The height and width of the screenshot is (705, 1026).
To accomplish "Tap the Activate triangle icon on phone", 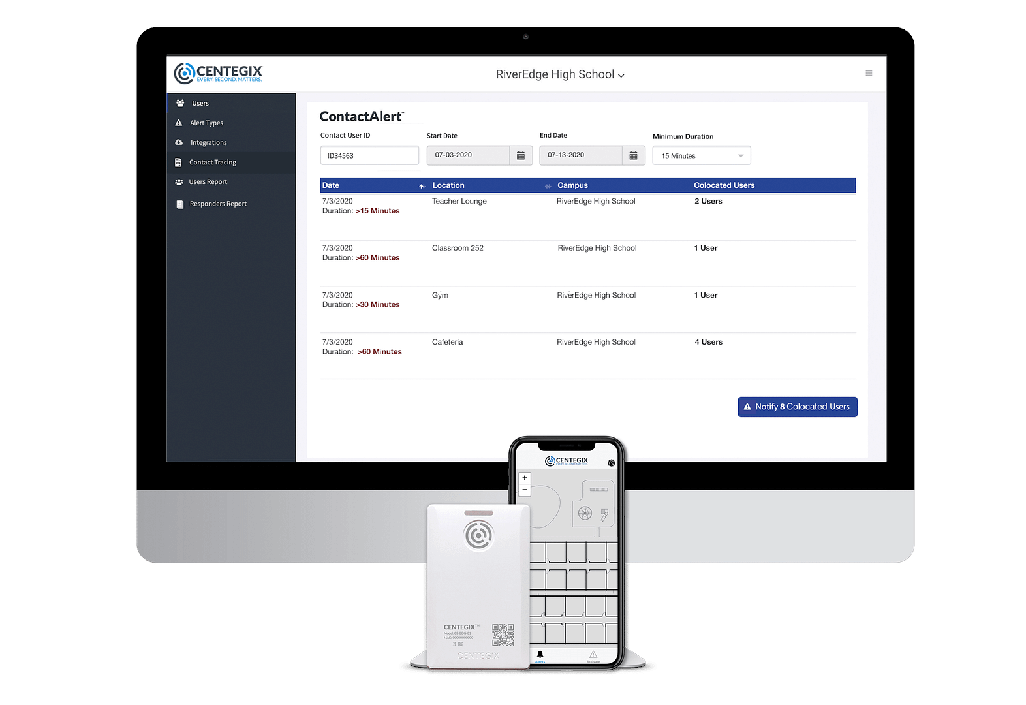I will (x=593, y=655).
